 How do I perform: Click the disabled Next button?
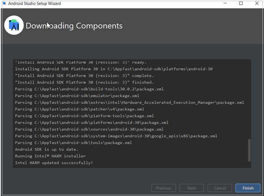pos(192,188)
